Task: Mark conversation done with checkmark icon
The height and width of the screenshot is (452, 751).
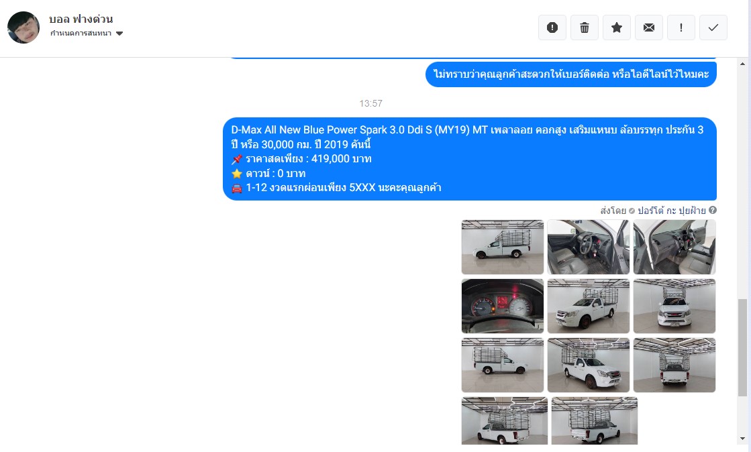Action: [x=713, y=27]
